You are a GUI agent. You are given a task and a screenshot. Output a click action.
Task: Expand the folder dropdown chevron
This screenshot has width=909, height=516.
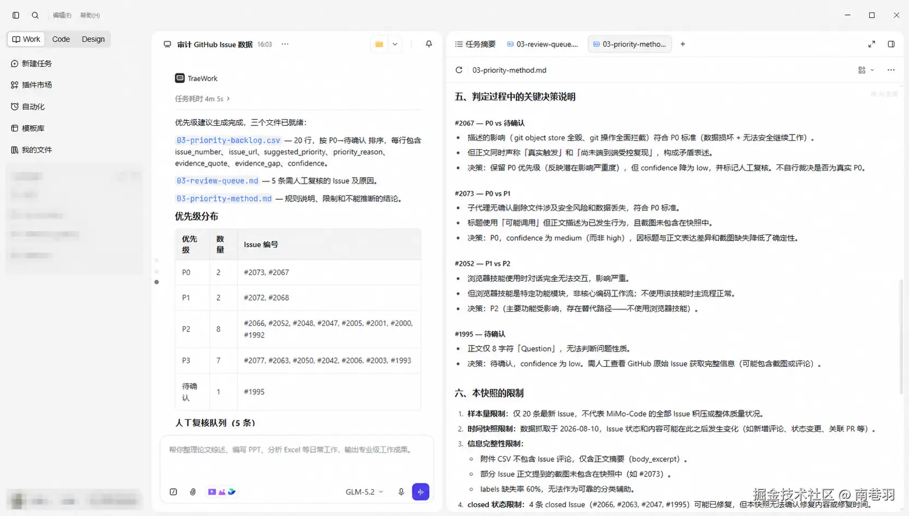pos(395,44)
